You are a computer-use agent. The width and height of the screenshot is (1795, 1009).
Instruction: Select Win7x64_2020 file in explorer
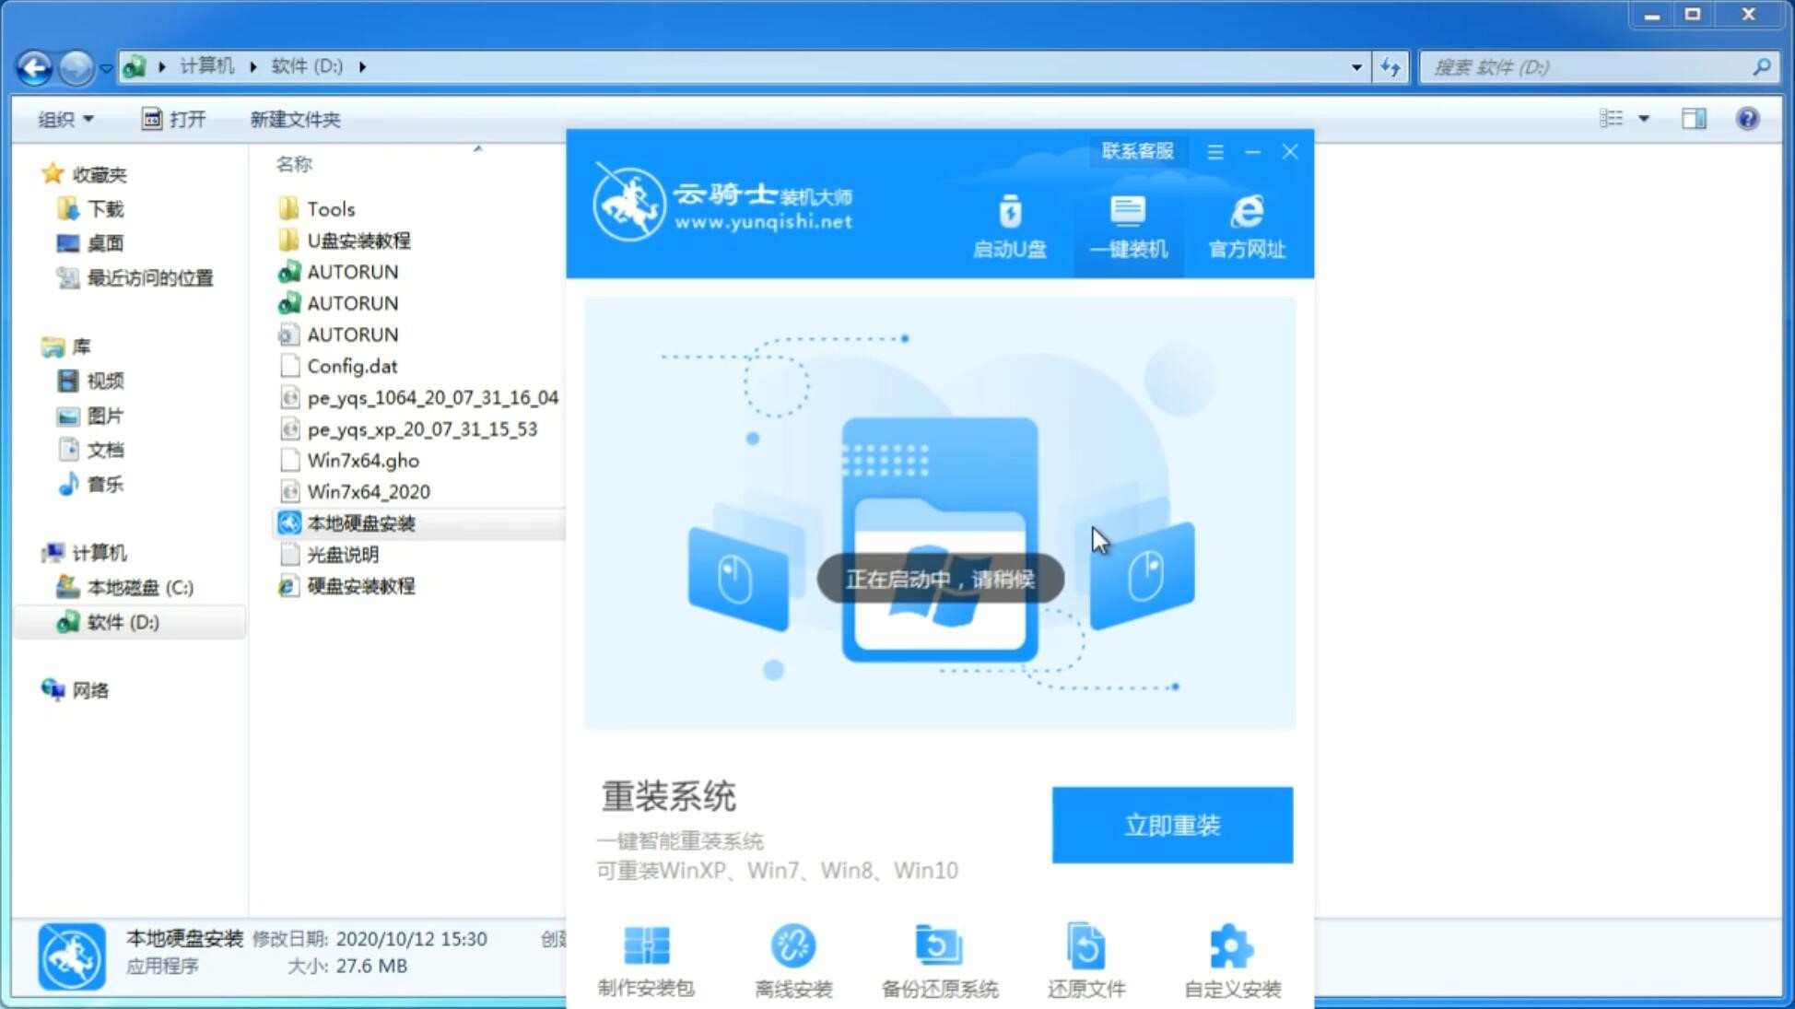369,491
